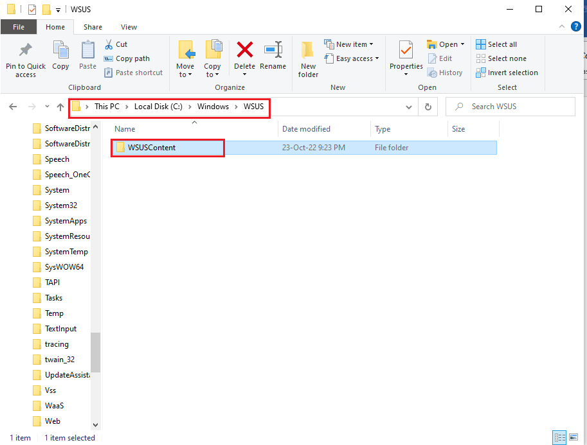Open Help via question mark icon

click(576, 26)
